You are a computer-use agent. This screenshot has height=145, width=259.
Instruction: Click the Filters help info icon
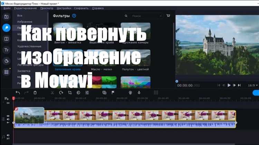click(74, 16)
